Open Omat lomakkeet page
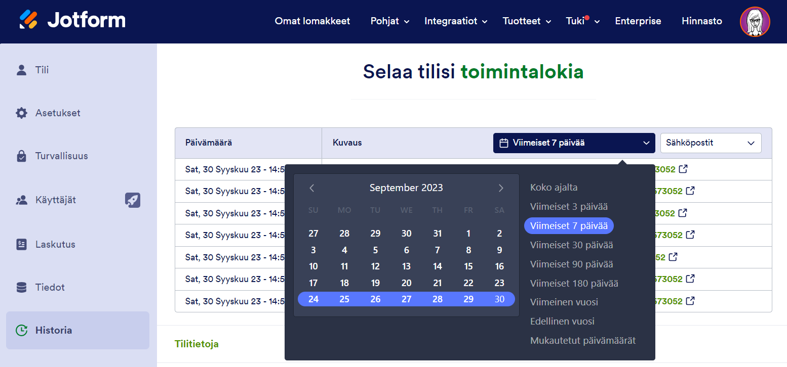Viewport: 787px width, 367px height. (312, 21)
